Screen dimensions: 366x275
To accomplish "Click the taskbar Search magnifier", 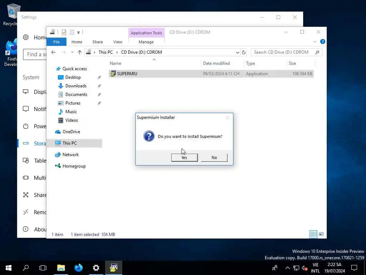I will 26,268.
